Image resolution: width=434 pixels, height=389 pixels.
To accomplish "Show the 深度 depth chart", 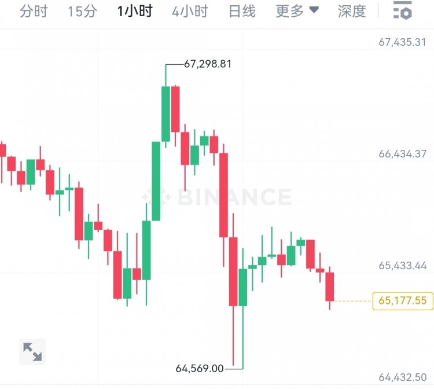I will pyautogui.click(x=352, y=11).
